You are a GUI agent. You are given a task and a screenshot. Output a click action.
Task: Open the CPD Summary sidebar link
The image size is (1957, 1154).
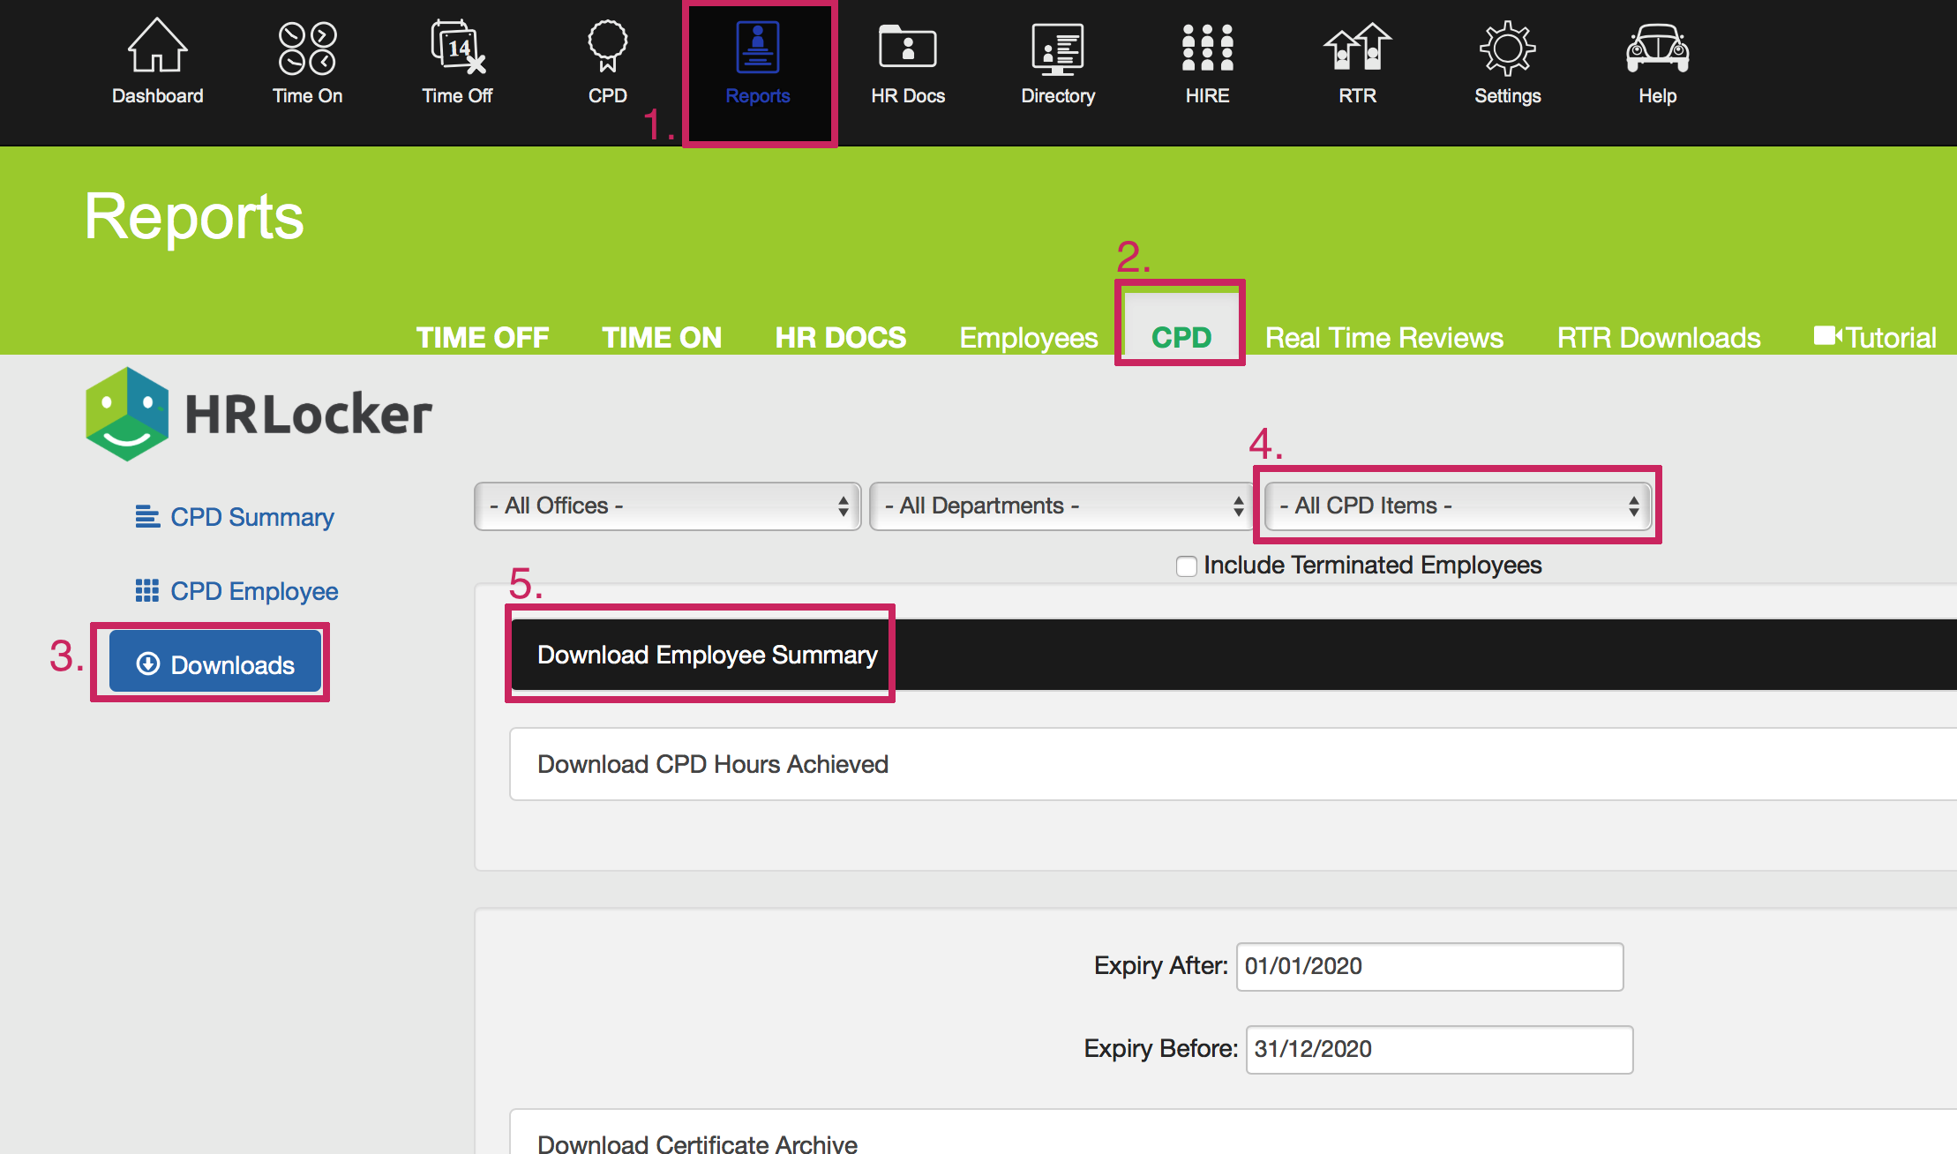(251, 517)
